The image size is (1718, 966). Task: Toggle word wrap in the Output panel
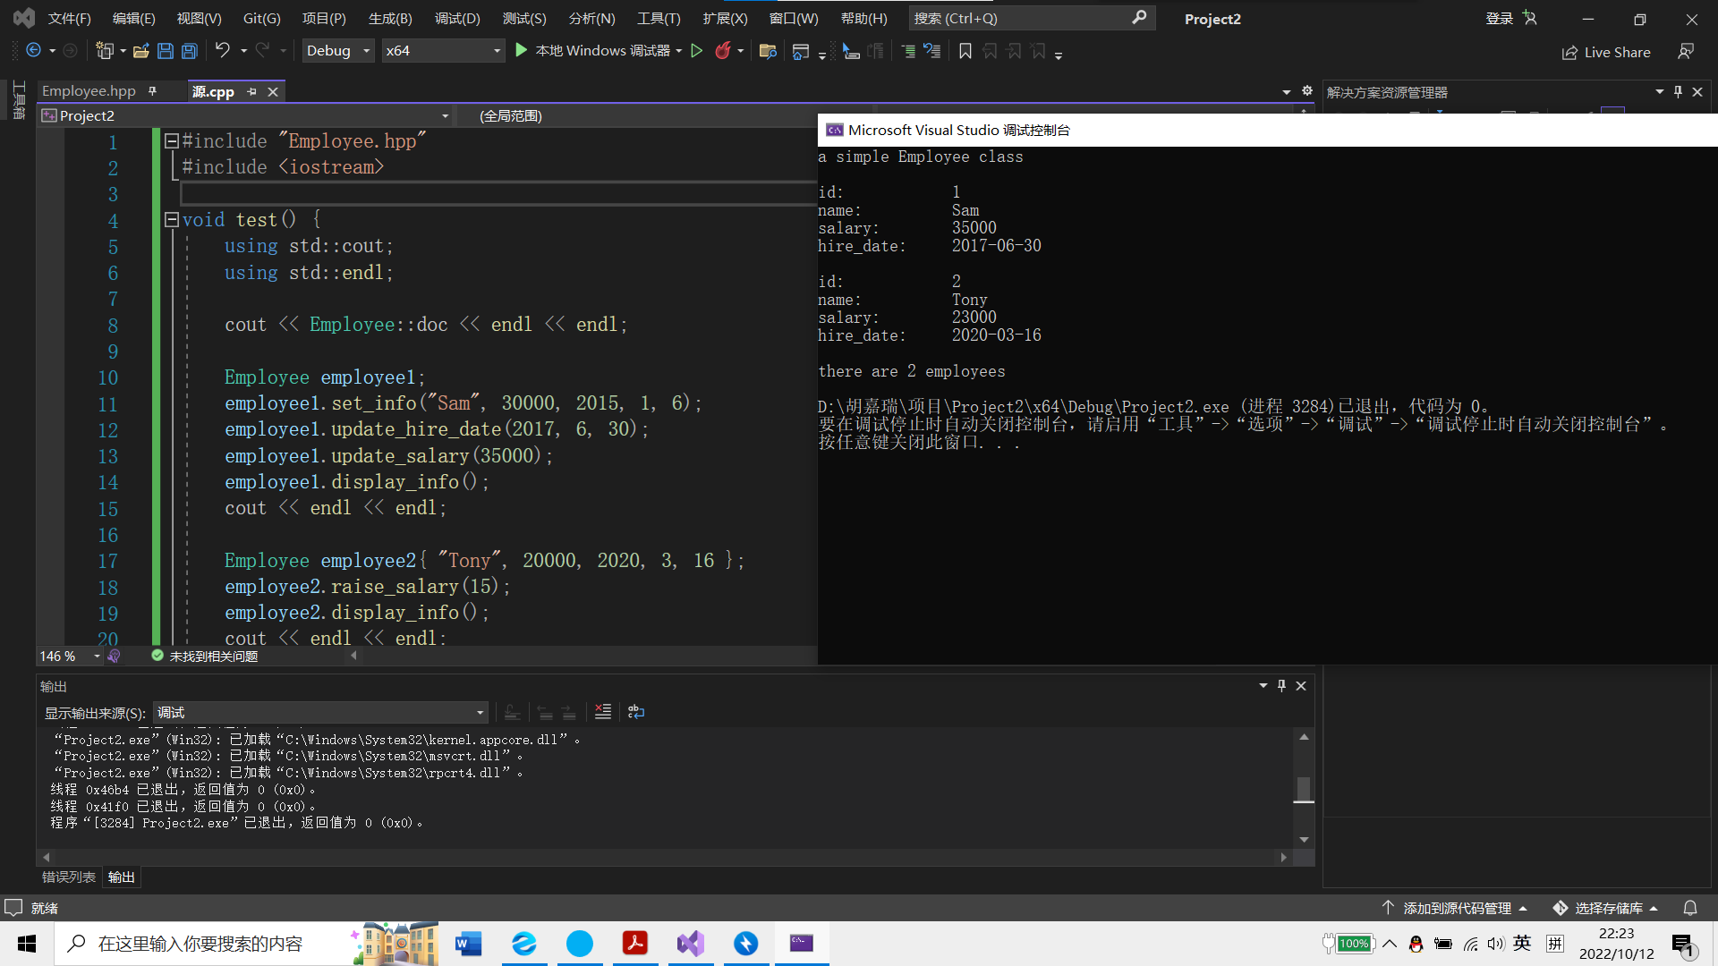point(636,712)
